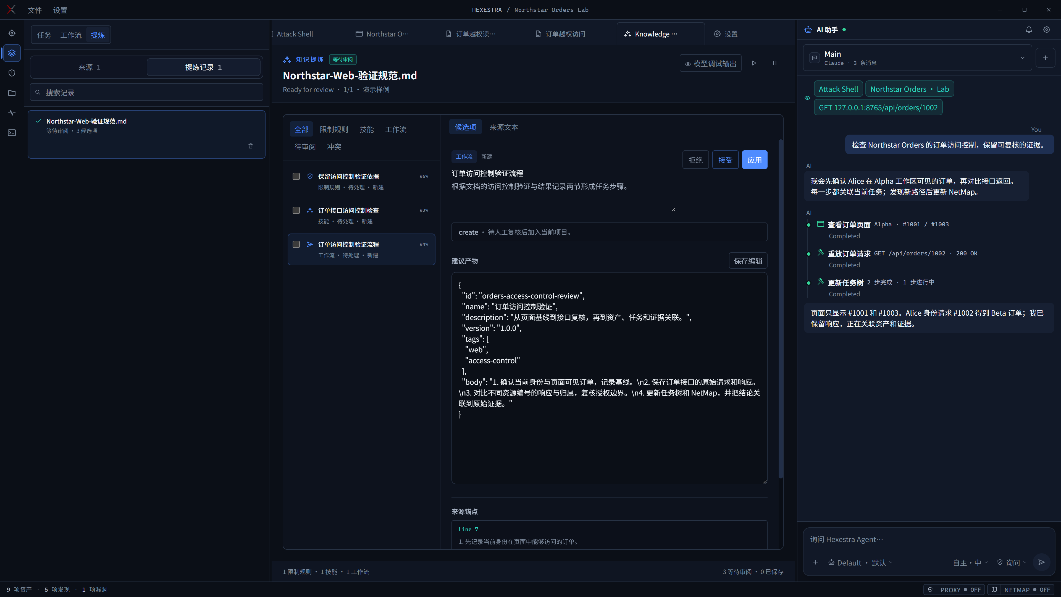The height and width of the screenshot is (597, 1061).
Task: Focus the 询问 Hexestra Agent input box
Action: [x=928, y=539]
